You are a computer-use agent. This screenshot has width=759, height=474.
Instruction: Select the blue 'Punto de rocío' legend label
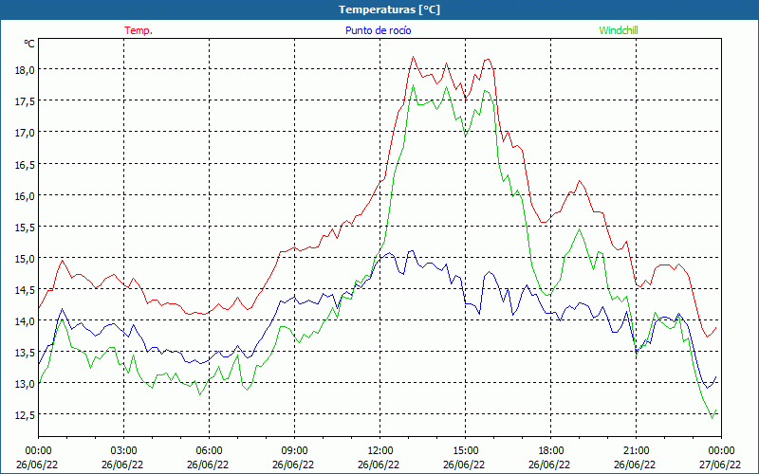[379, 30]
